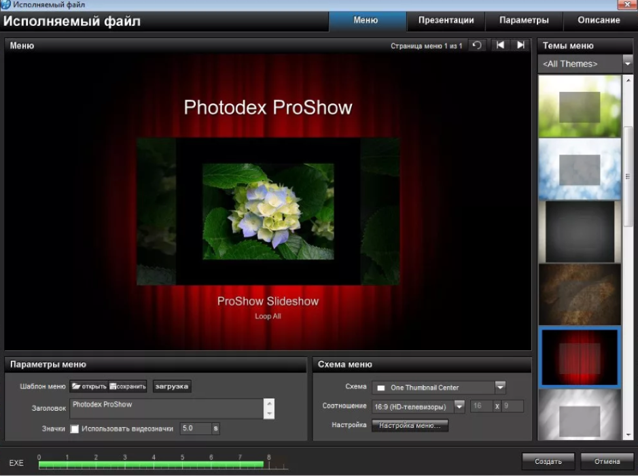Click the hydrangea slideshow thumbnail in preview

tap(268, 211)
